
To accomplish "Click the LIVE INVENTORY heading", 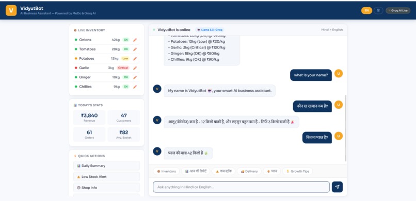I will point(91,30).
